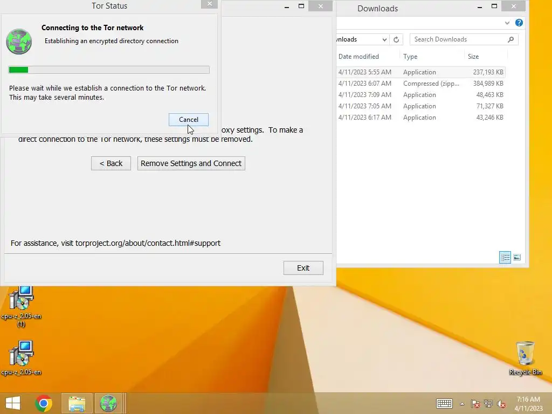This screenshot has height=414, width=552.
Task: Click the 237,193 KB size cell
Action: [x=488, y=72]
